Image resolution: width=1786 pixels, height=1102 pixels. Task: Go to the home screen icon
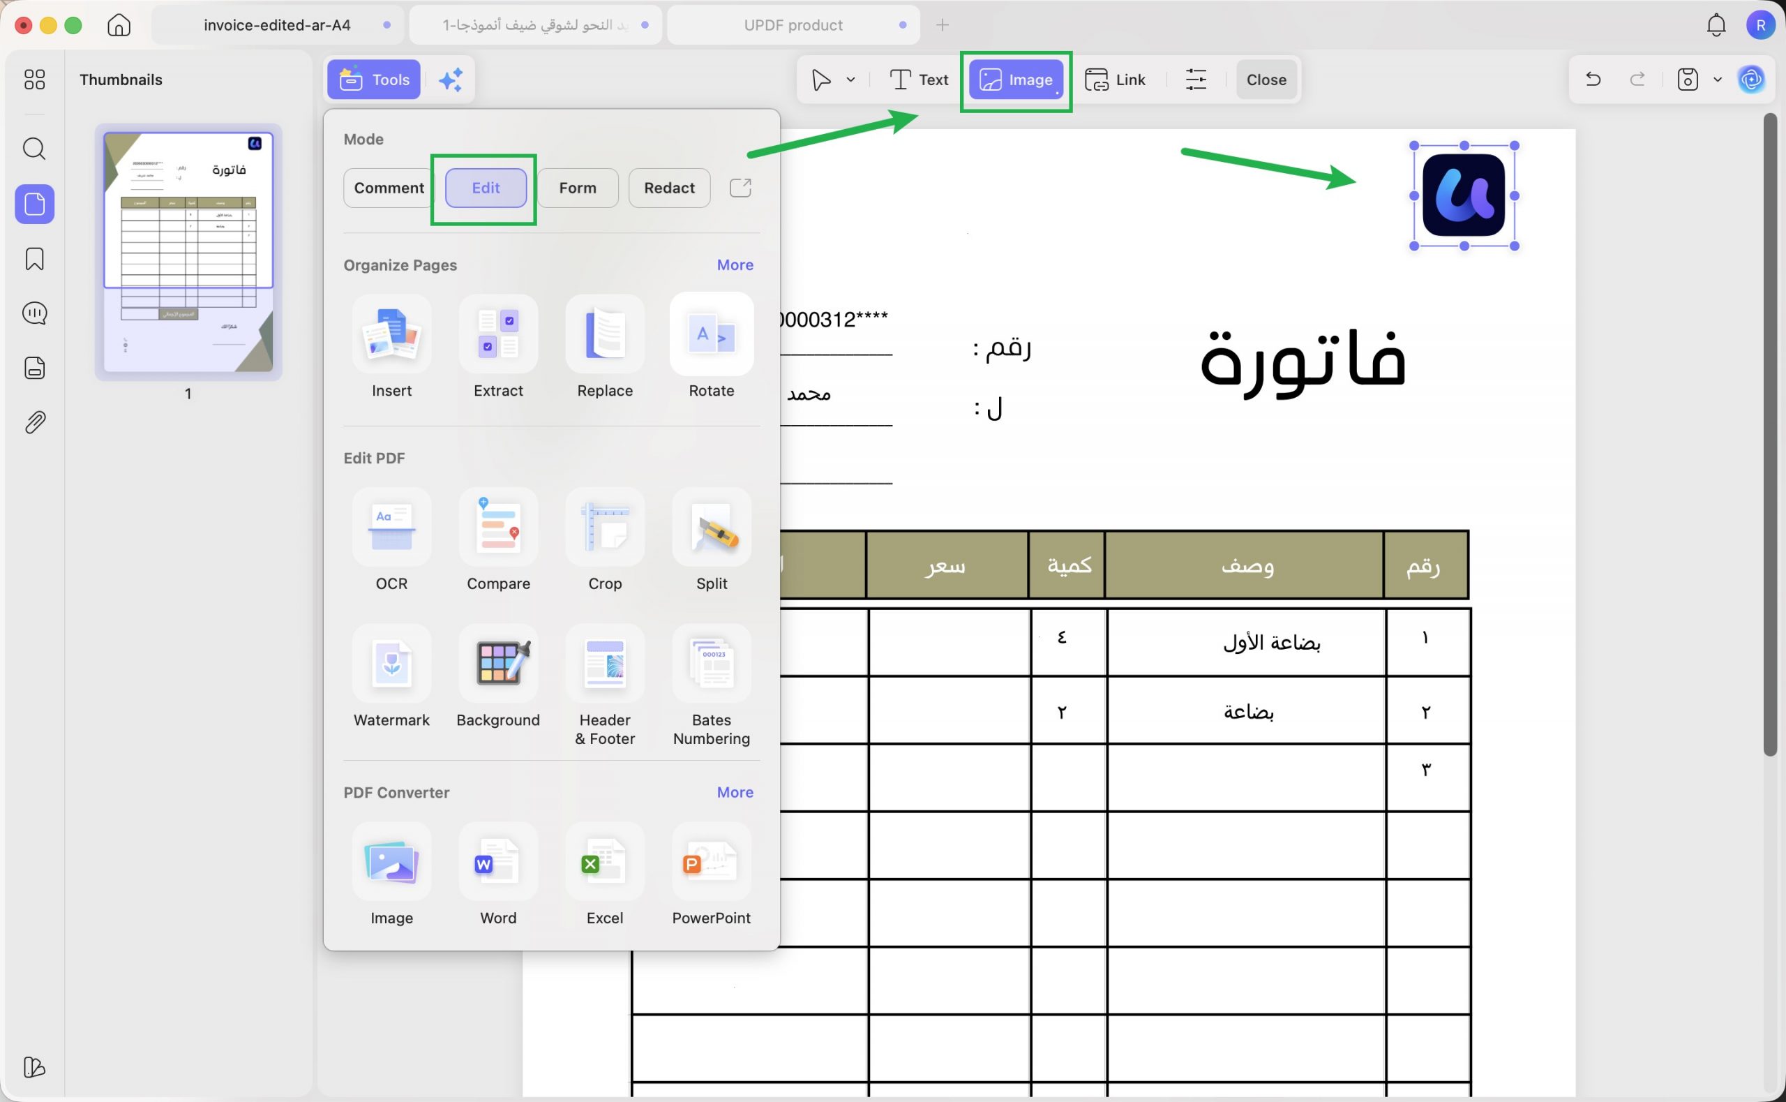[x=119, y=25]
